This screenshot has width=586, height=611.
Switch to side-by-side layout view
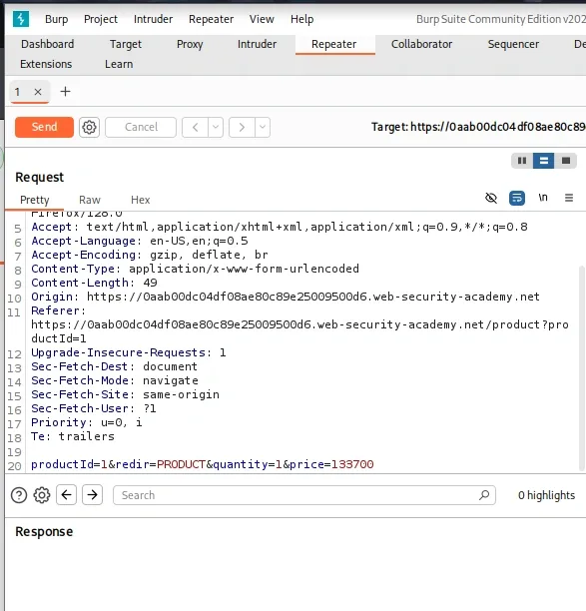(x=522, y=161)
